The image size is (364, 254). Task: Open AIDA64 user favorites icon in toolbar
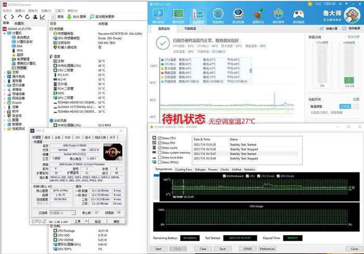pos(35,17)
